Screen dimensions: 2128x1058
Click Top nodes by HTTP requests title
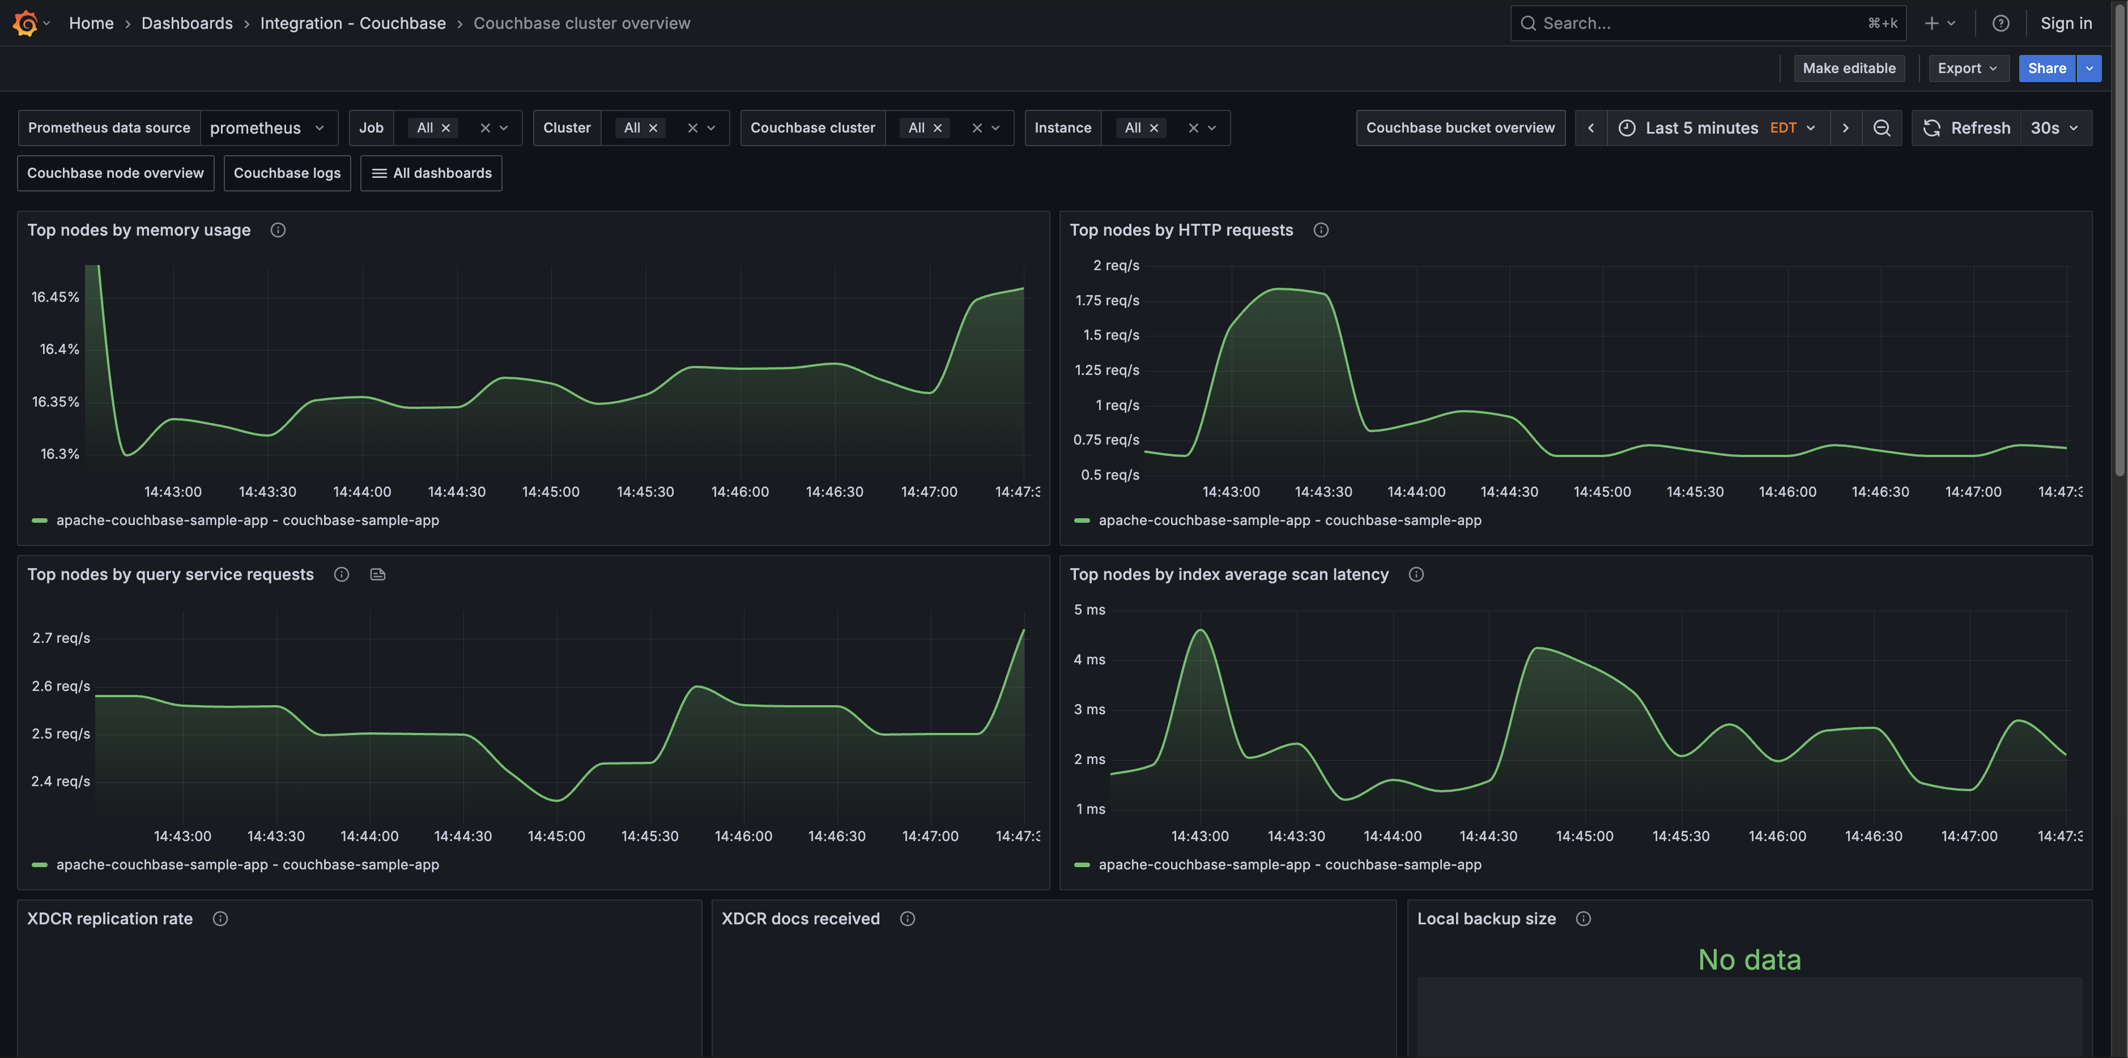point(1181,231)
